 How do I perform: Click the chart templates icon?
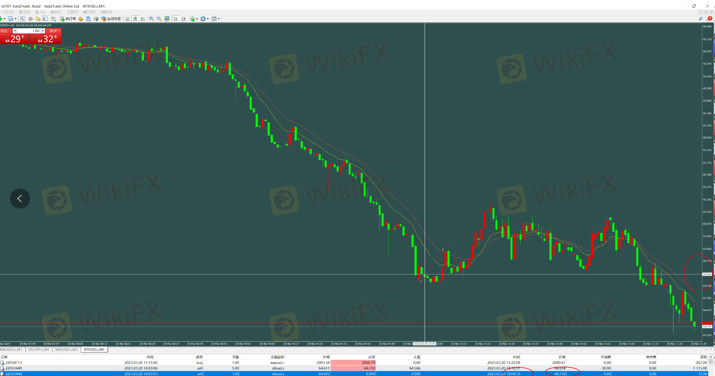(x=214, y=19)
